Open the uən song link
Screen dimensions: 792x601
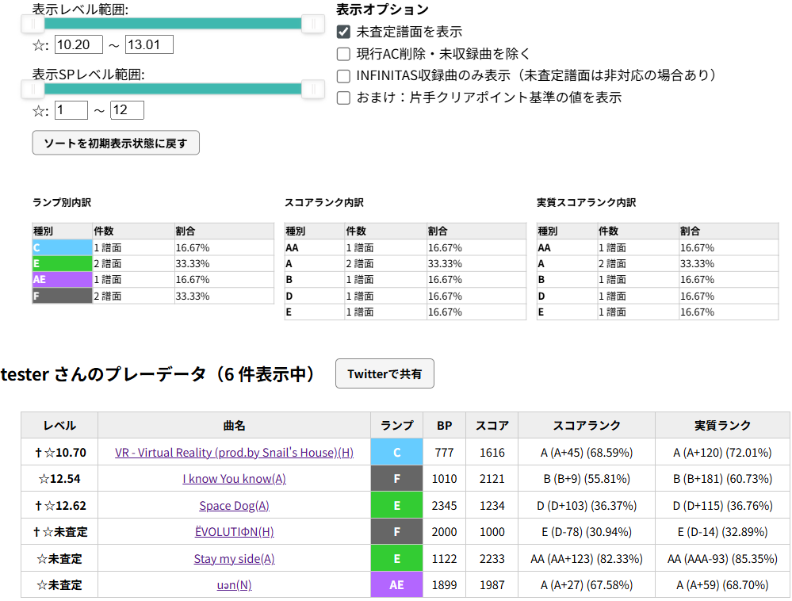tap(234, 584)
